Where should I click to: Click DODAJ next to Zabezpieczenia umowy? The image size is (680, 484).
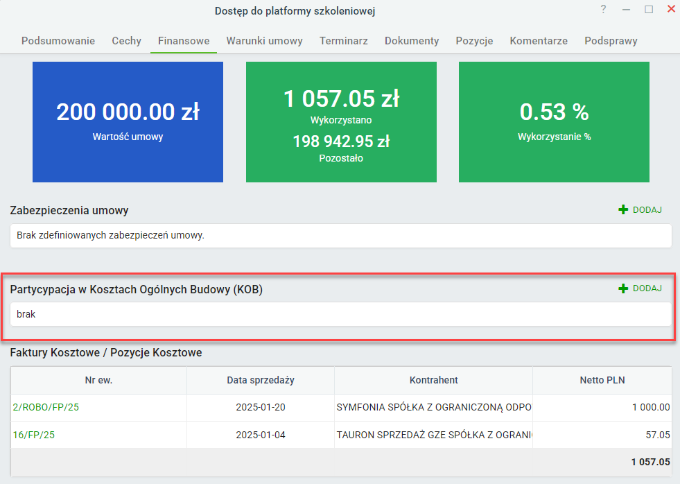coord(647,210)
